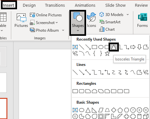
Task: Select straight Line in Lines section
Action: pos(75,72)
